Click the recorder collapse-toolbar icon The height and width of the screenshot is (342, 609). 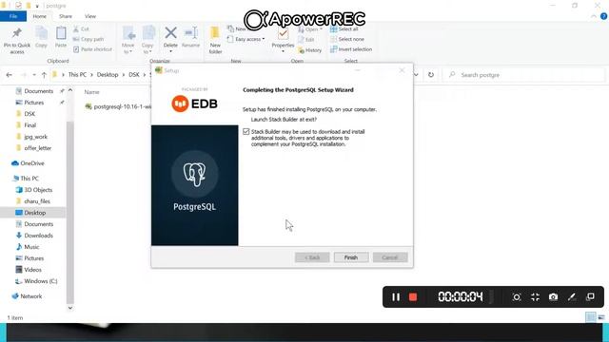point(535,297)
